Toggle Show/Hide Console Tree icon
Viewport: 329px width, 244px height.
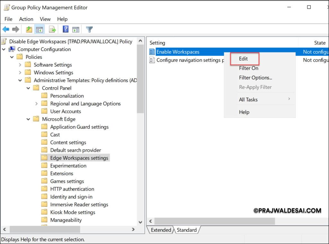coord(40,29)
